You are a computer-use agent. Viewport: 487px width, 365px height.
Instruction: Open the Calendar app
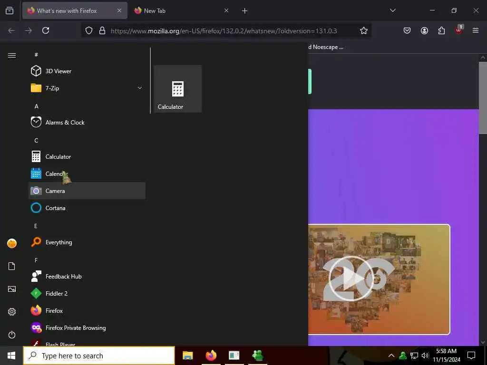87,174
